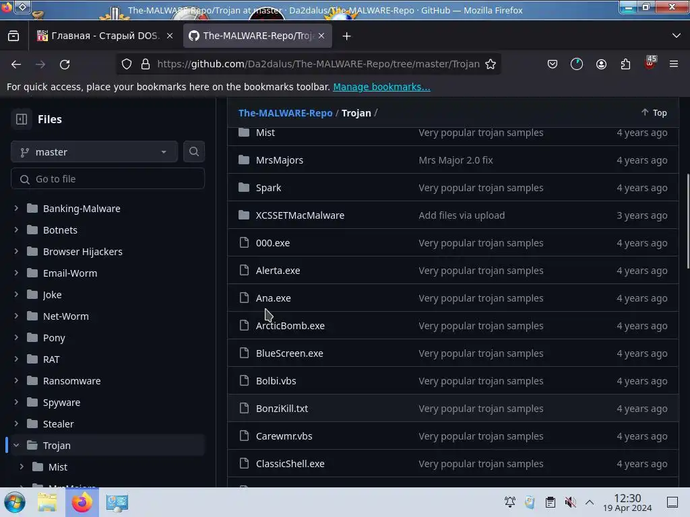Open clipboard manager in system tray
The width and height of the screenshot is (690, 517).
point(550,502)
